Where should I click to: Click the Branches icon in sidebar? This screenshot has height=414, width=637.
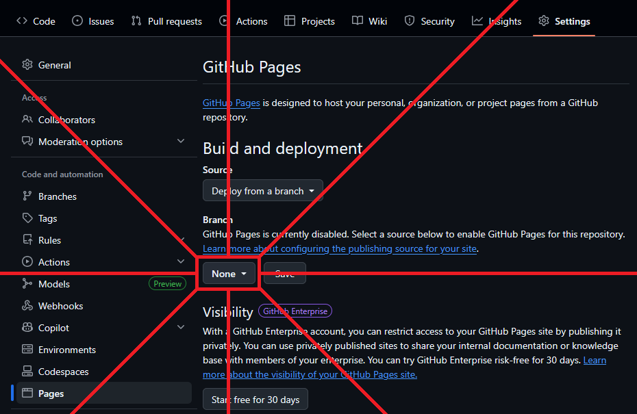point(27,196)
